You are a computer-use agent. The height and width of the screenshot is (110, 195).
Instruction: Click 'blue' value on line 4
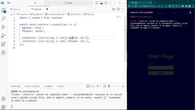pyautogui.click(x=38, y=28)
